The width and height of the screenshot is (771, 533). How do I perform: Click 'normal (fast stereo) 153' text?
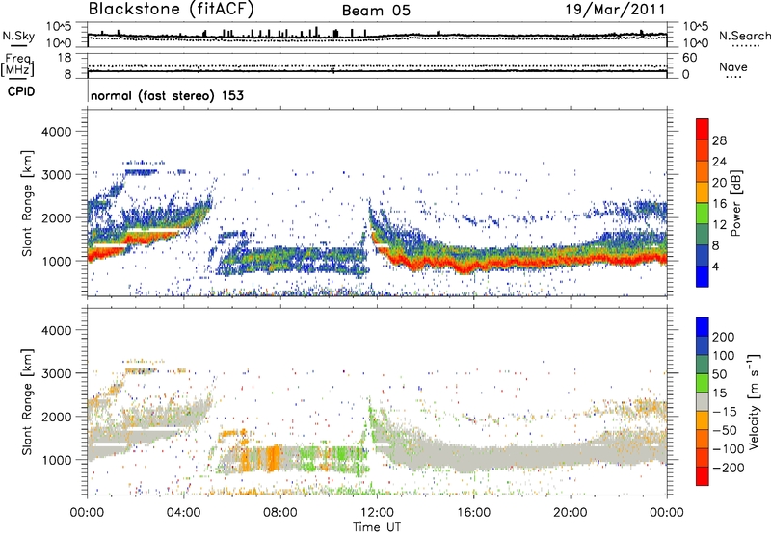point(167,95)
